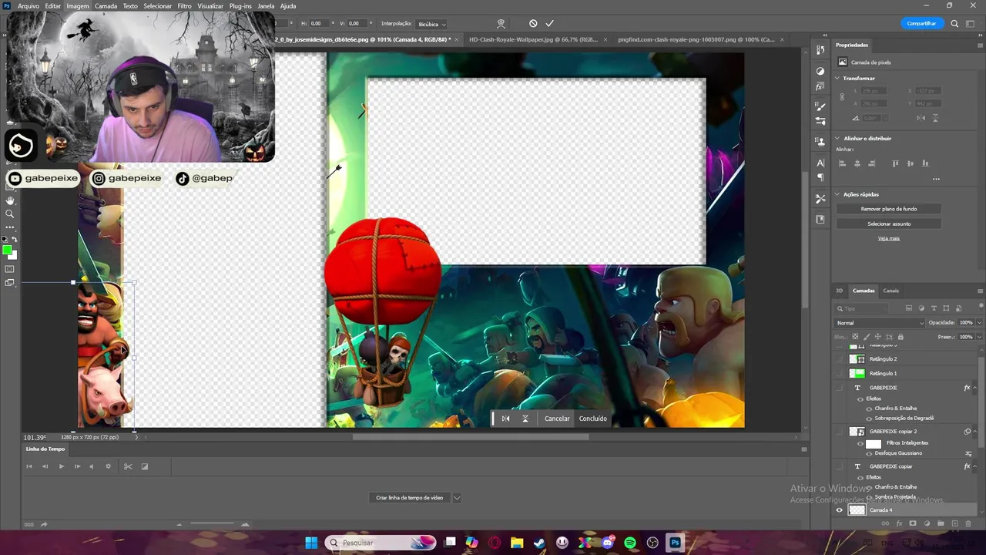986x555 pixels.
Task: Create new layer with the plus icon
Action: point(954,523)
